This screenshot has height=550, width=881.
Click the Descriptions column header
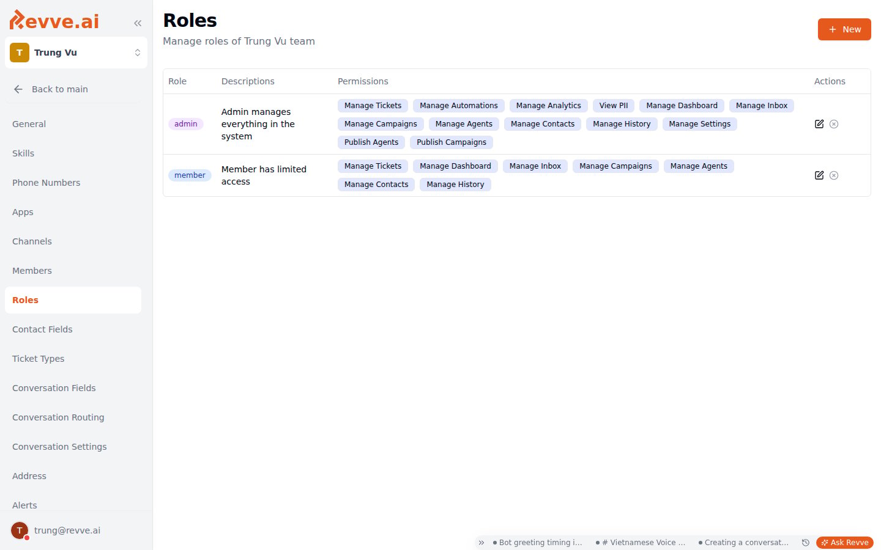(248, 81)
